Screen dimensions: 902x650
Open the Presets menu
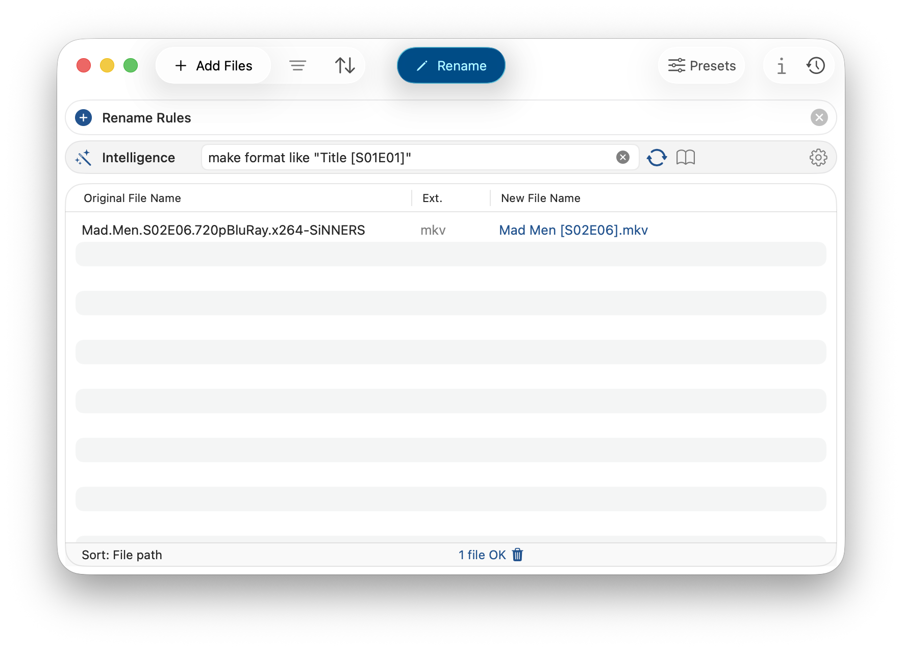701,66
